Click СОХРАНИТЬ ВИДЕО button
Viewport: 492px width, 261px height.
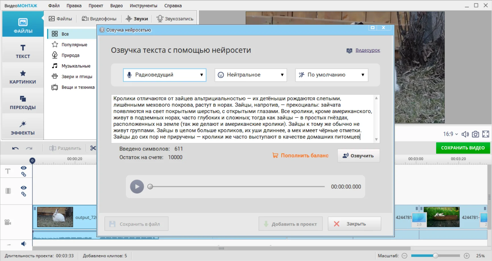tap(463, 148)
